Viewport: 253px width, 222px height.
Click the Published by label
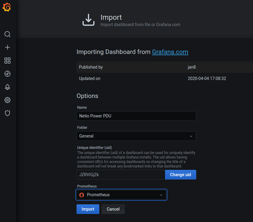pos(91,67)
